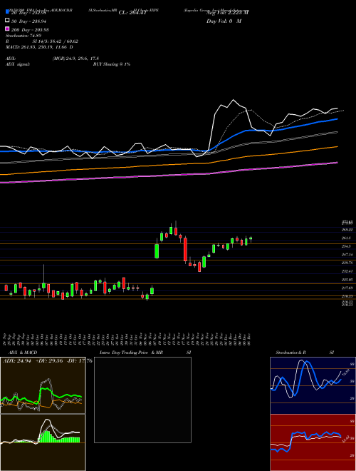
Task: Click the 217.69 price axis label
Action: coord(347,288)
